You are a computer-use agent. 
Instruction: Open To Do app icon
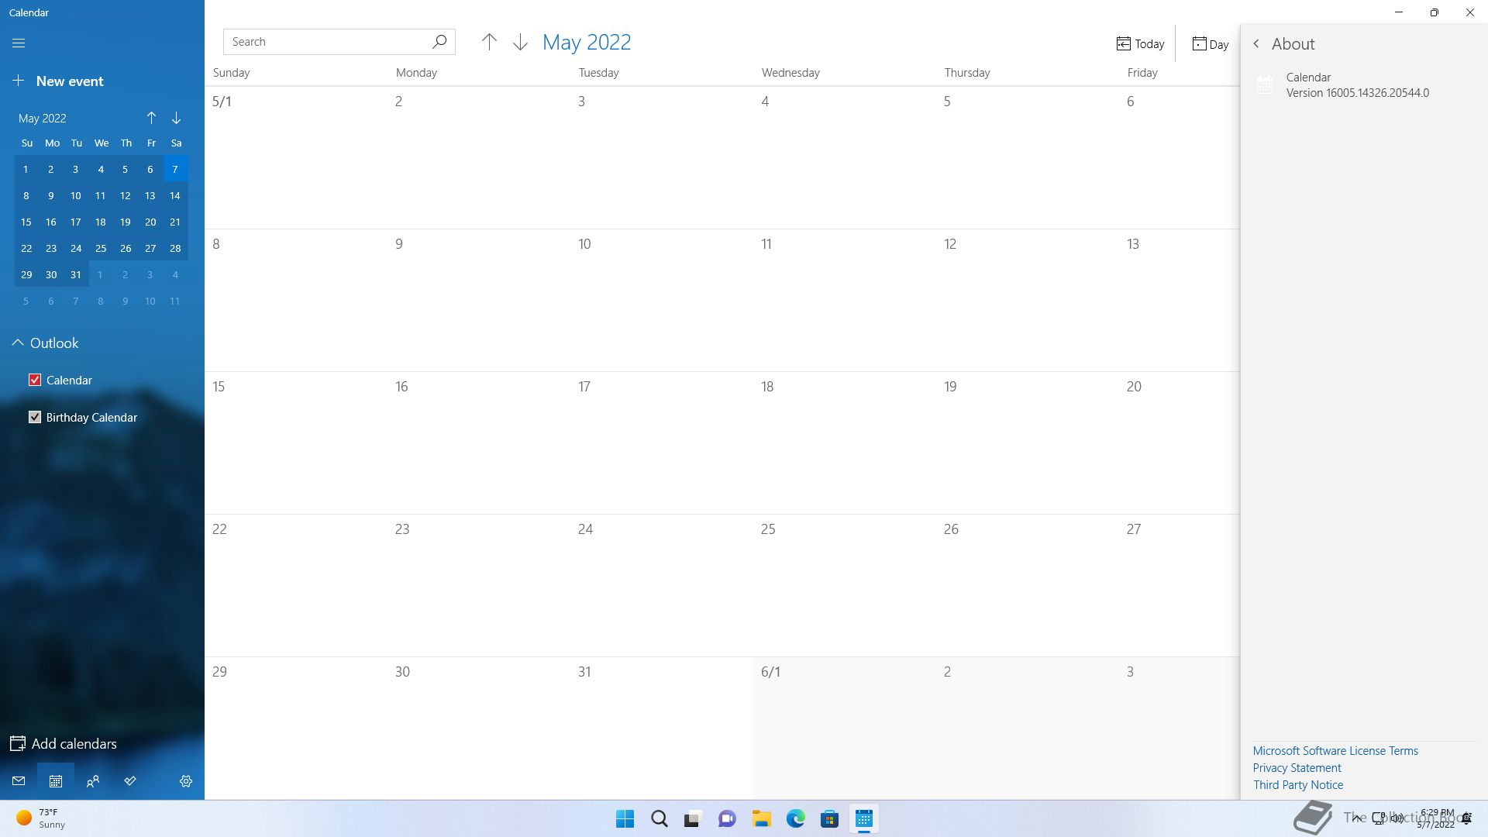[x=130, y=781]
